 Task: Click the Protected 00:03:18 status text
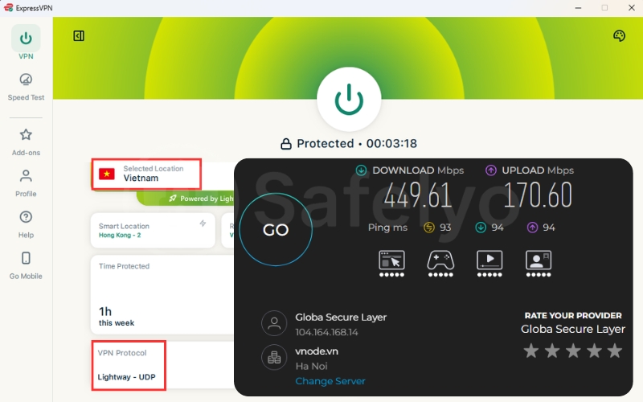click(x=357, y=144)
